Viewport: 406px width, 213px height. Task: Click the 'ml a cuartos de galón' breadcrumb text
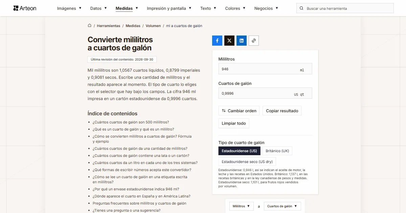click(x=184, y=26)
